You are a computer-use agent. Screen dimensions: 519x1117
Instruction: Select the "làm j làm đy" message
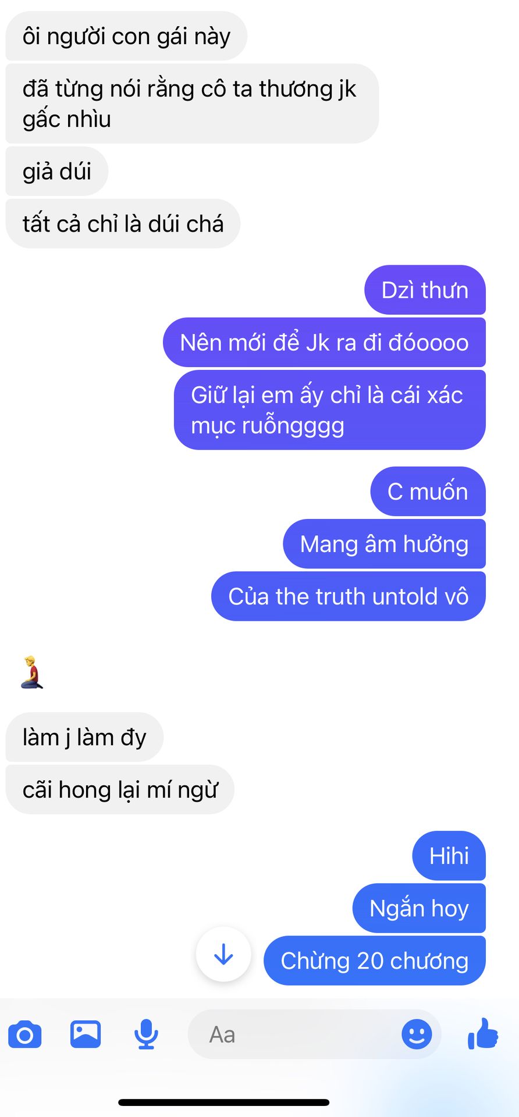(x=84, y=737)
